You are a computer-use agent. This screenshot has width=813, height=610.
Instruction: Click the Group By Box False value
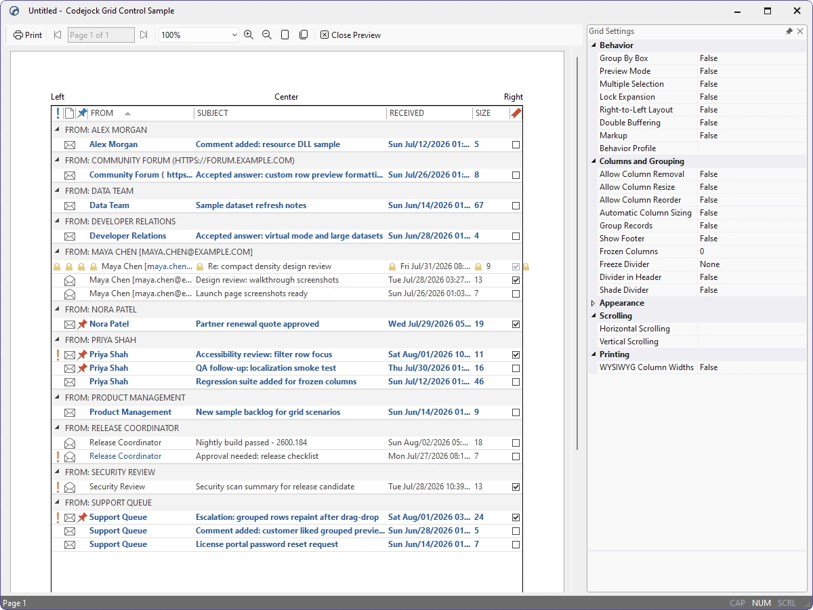(709, 58)
